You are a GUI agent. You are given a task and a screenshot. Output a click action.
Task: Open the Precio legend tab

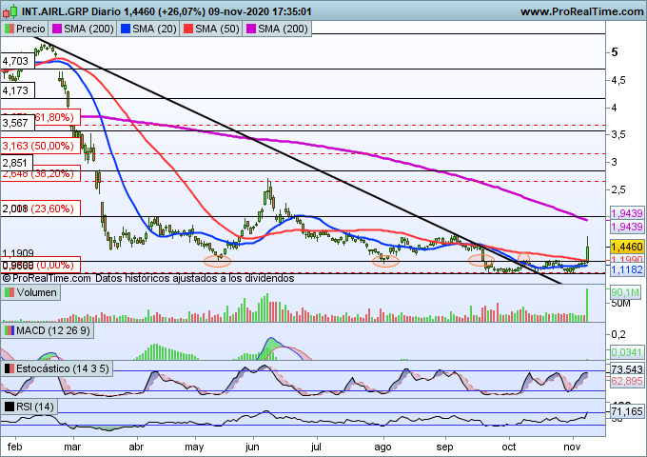(30, 30)
